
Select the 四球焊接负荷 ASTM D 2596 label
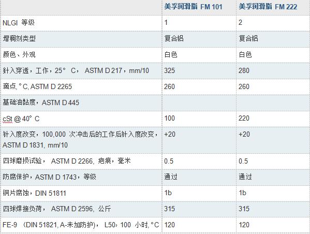coord(57,209)
